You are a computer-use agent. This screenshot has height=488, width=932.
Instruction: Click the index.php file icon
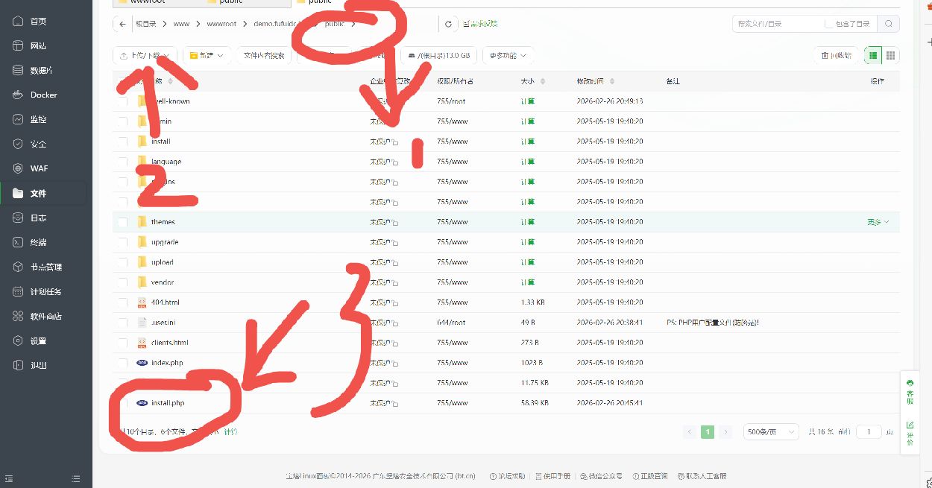pyautogui.click(x=142, y=363)
